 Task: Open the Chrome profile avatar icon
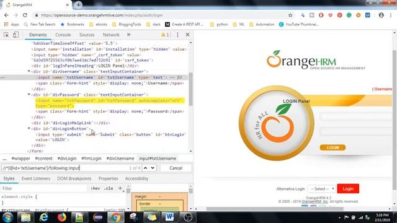(x=381, y=15)
